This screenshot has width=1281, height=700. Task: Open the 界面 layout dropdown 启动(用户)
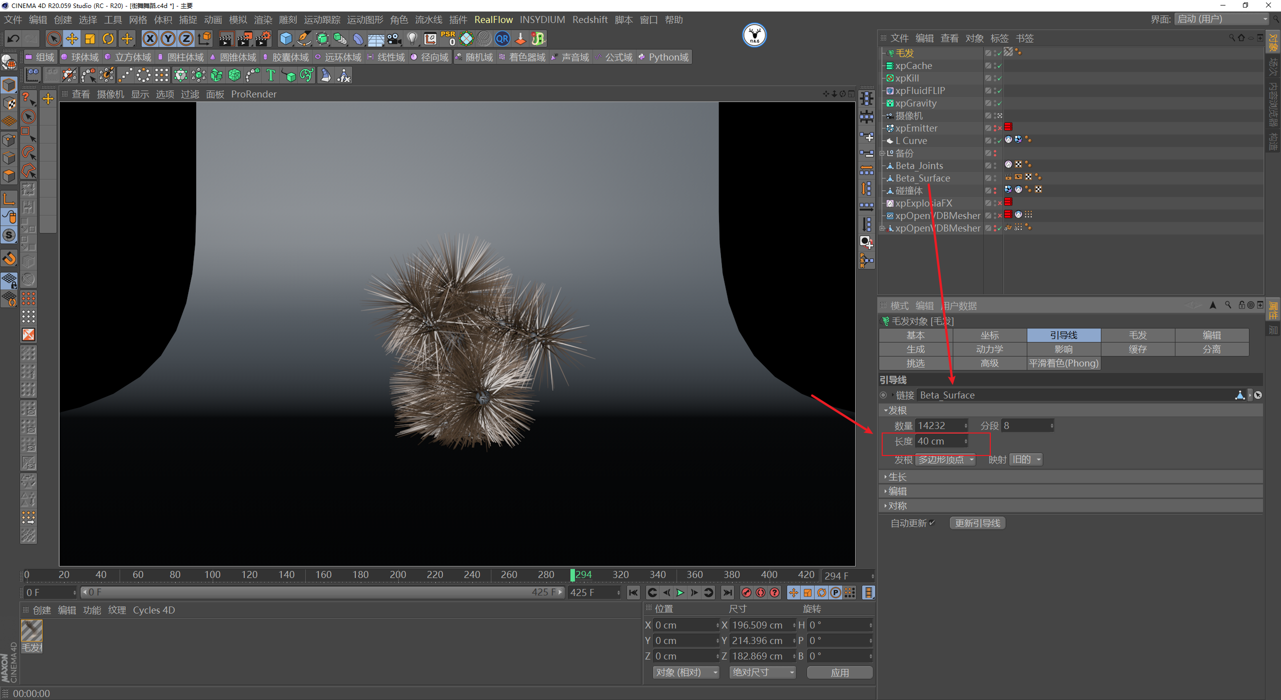(1221, 19)
